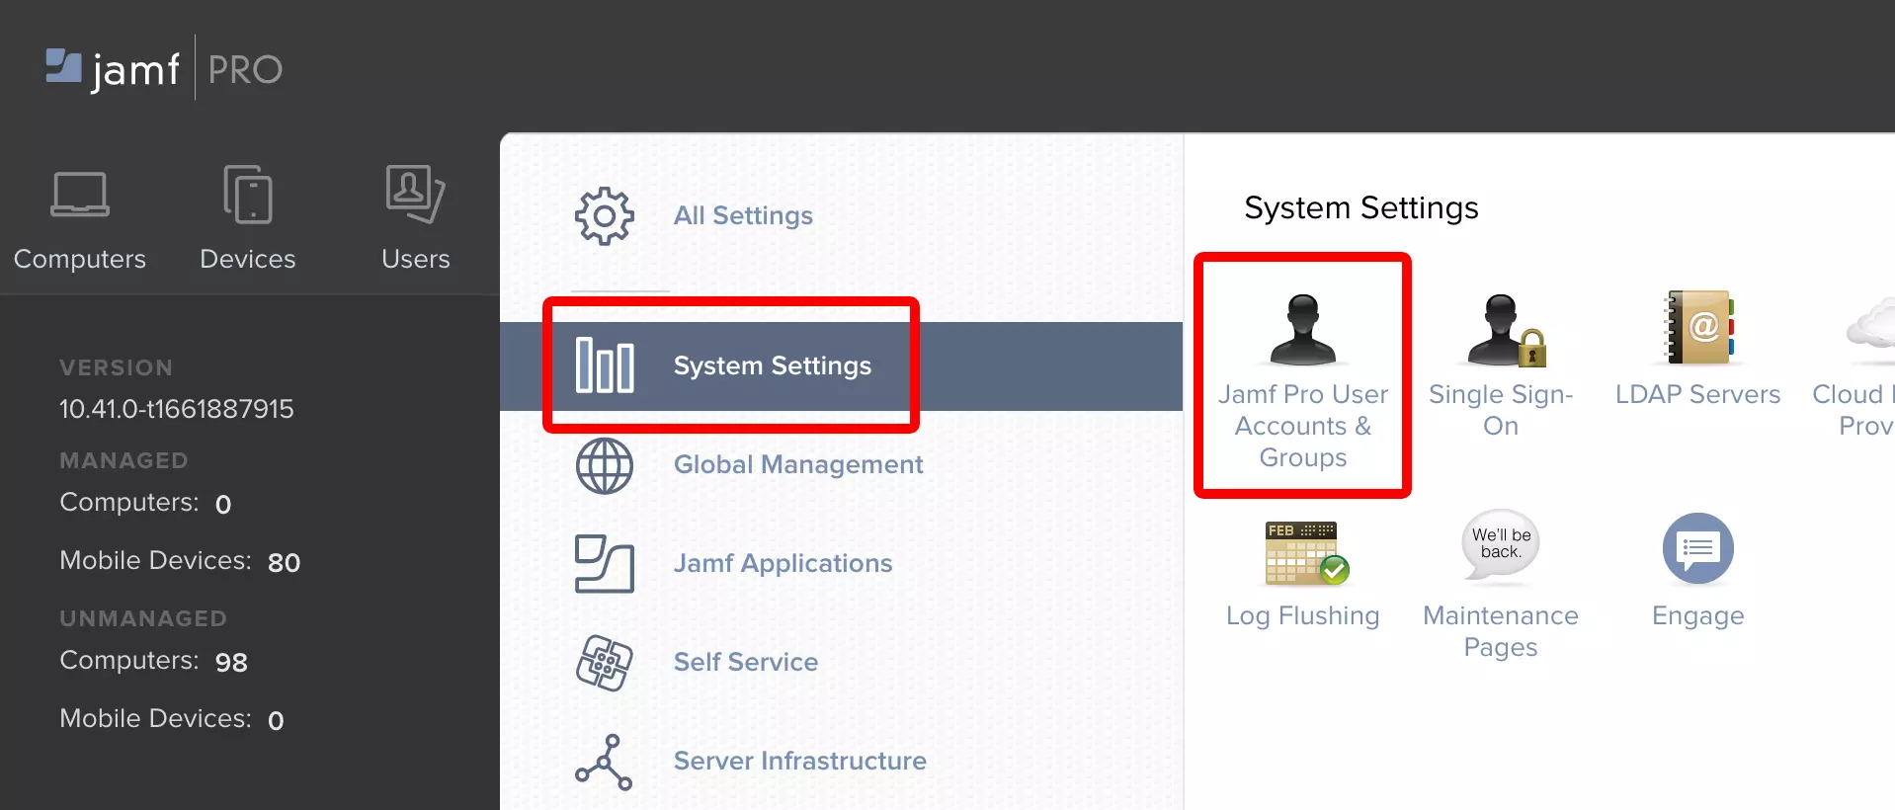This screenshot has height=810, width=1895.
Task: Click the LDAP Servers text link
Action: (1697, 394)
